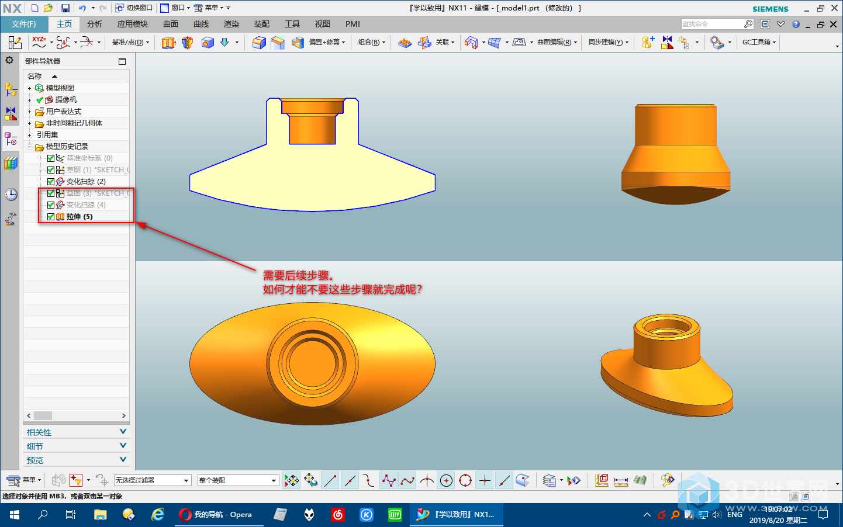Open the History clock sidebar icon

(x=11, y=195)
